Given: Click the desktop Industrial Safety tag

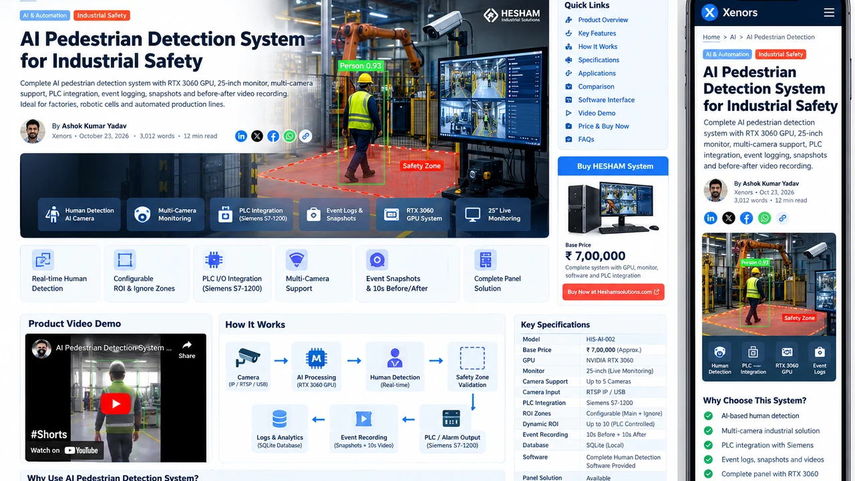Looking at the screenshot, I should [x=101, y=15].
